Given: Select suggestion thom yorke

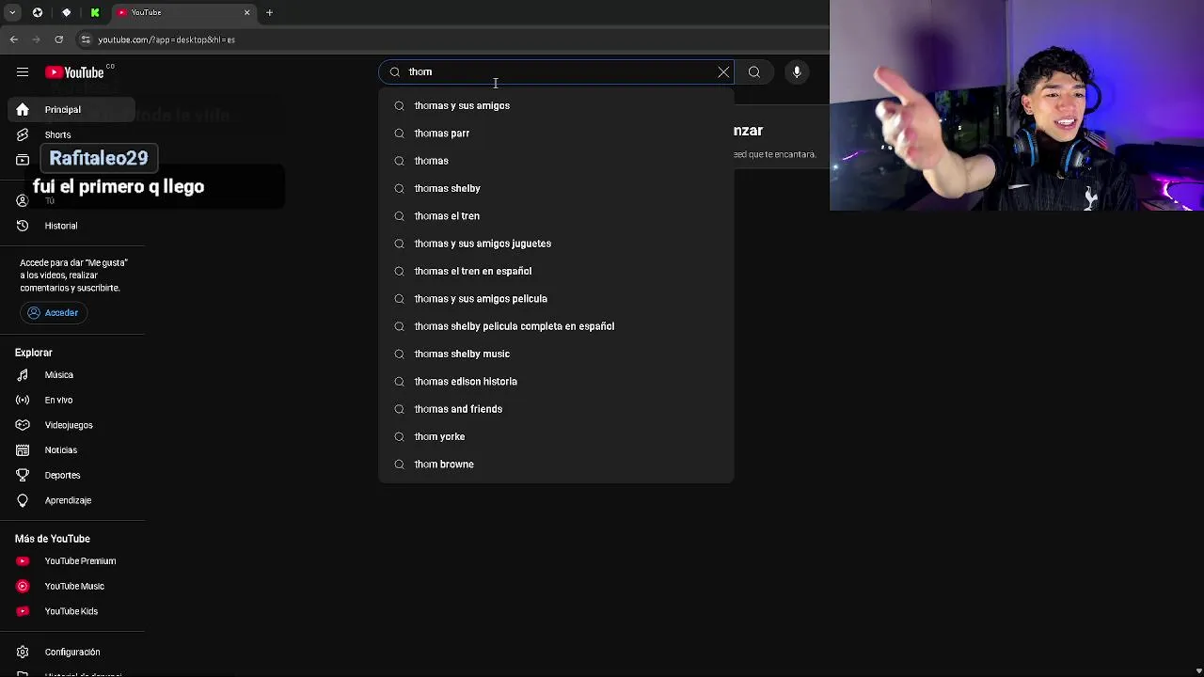Looking at the screenshot, I should (556, 436).
